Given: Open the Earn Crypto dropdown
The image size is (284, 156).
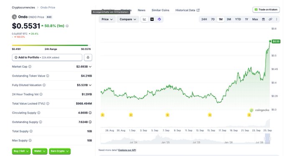Looking at the screenshot, I should [60, 151].
